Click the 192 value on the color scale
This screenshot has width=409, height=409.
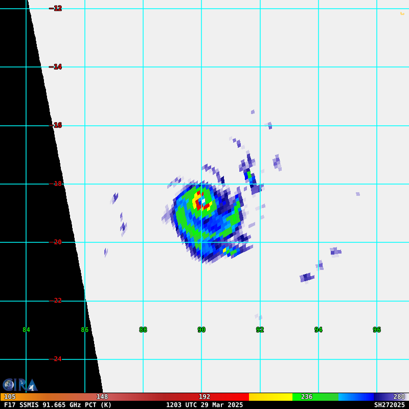tap(204, 397)
